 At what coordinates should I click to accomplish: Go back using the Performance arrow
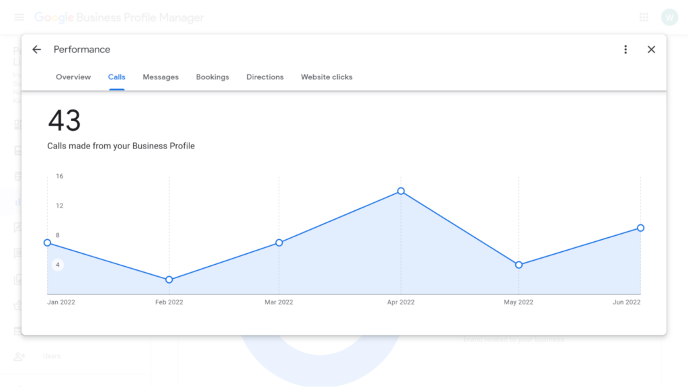36,50
